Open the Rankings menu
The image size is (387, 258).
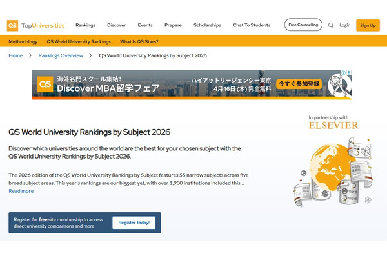coord(85,25)
